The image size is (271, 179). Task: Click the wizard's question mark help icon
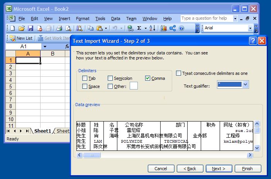pos(253,41)
